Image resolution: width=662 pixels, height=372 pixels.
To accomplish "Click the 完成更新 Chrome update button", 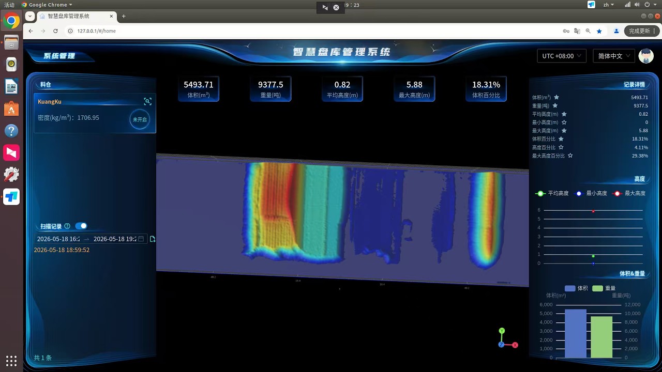I will [642, 31].
